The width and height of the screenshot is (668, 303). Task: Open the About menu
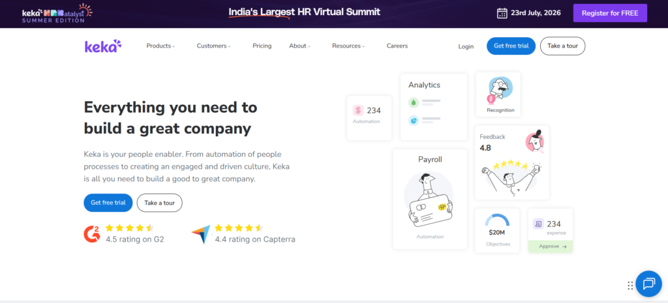pyautogui.click(x=300, y=46)
